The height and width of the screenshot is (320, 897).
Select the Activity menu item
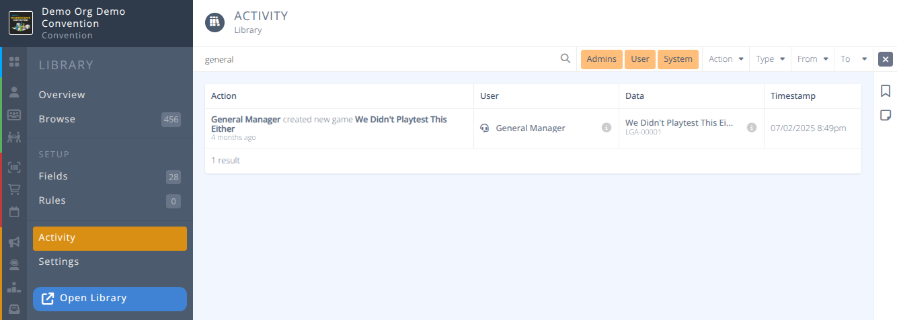pyautogui.click(x=110, y=238)
